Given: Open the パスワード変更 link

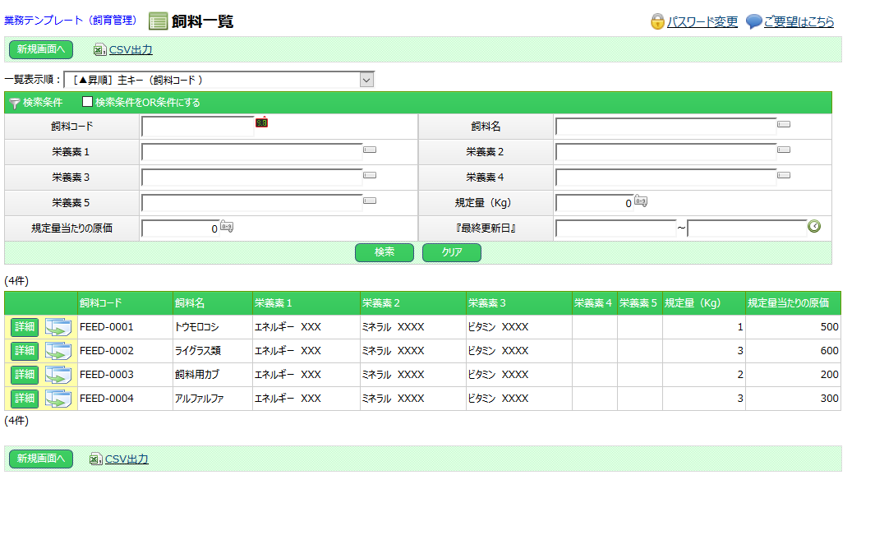Looking at the screenshot, I should point(702,22).
